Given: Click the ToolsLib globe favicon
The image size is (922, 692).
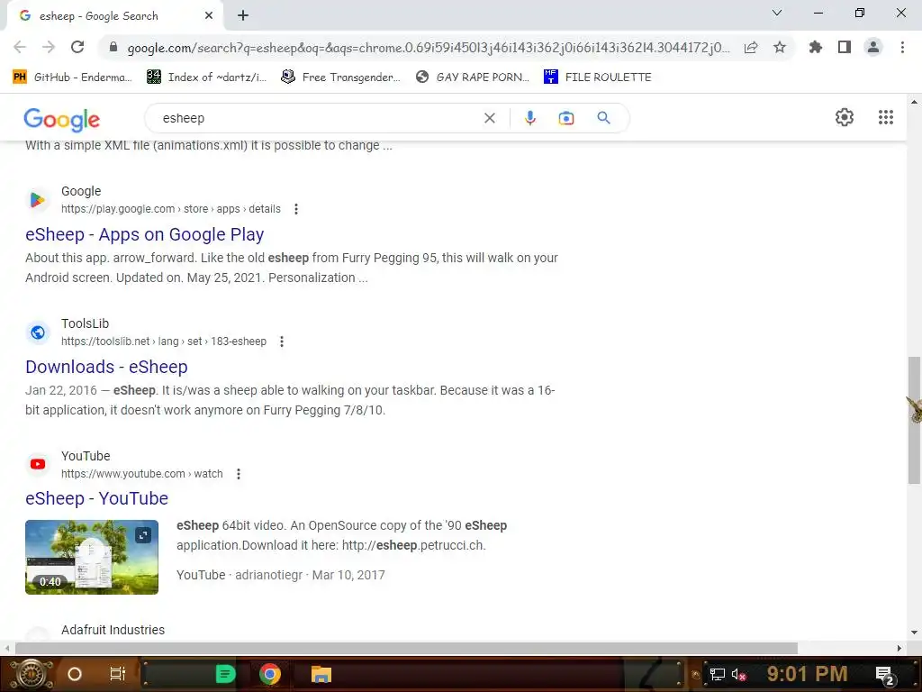Looking at the screenshot, I should tap(38, 332).
